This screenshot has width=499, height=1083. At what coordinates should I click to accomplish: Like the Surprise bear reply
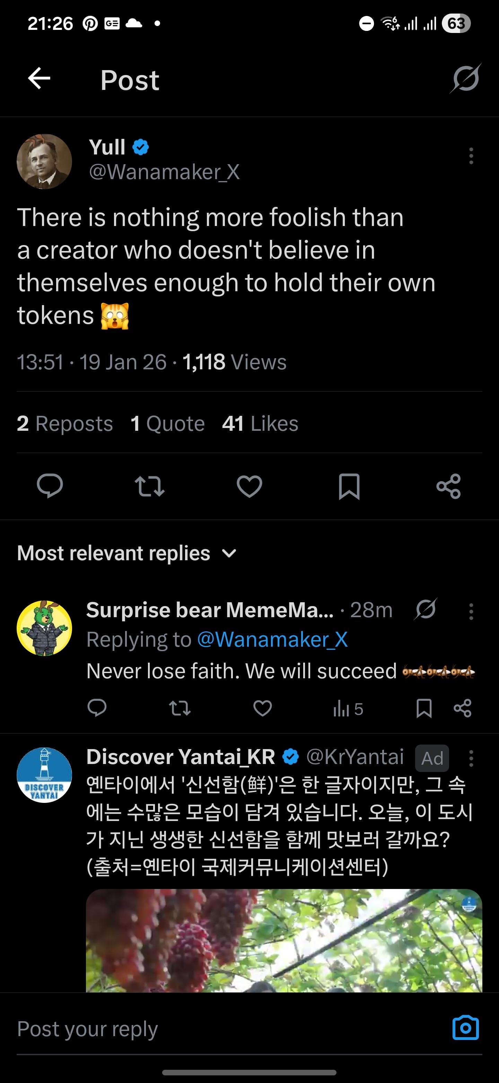263,708
